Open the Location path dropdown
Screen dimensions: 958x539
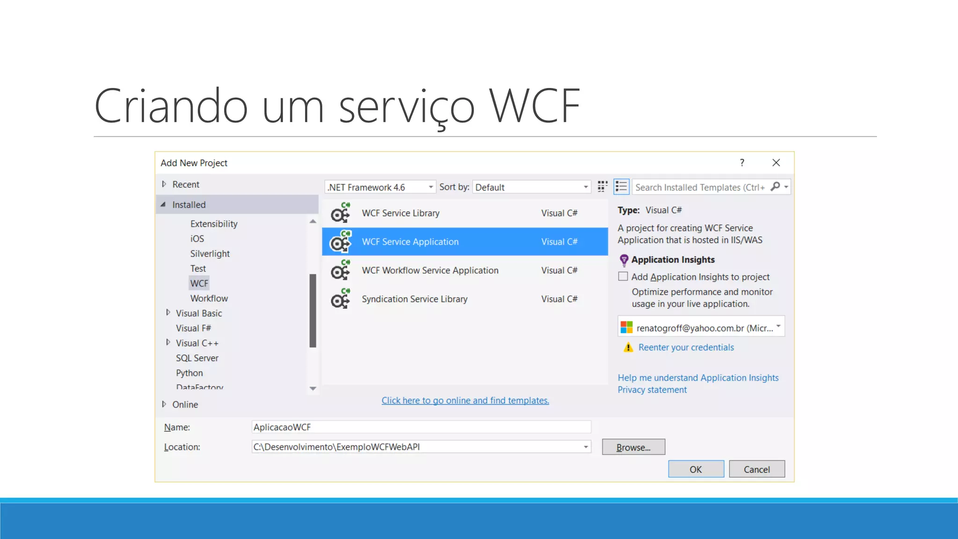[x=586, y=447]
